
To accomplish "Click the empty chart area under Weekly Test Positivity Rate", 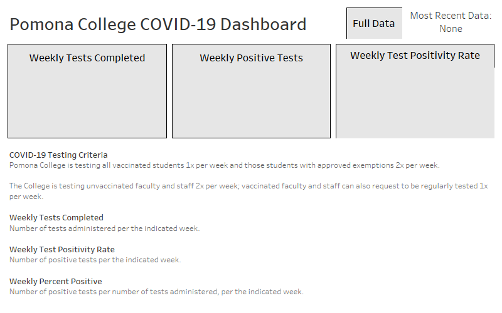I will coord(415,102).
